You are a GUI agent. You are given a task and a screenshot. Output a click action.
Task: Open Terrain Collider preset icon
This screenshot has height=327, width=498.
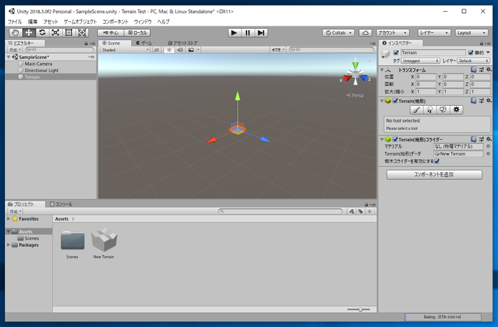(481, 139)
